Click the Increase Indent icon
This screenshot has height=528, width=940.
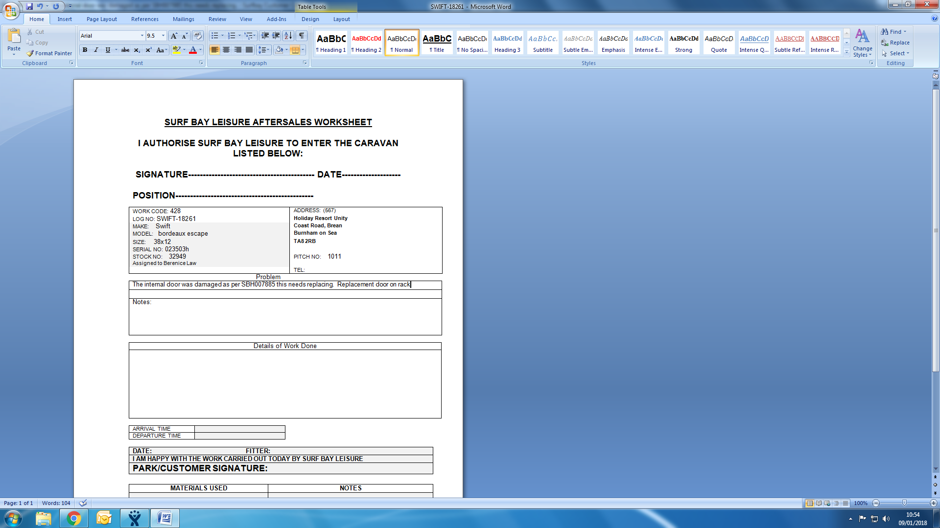(276, 36)
